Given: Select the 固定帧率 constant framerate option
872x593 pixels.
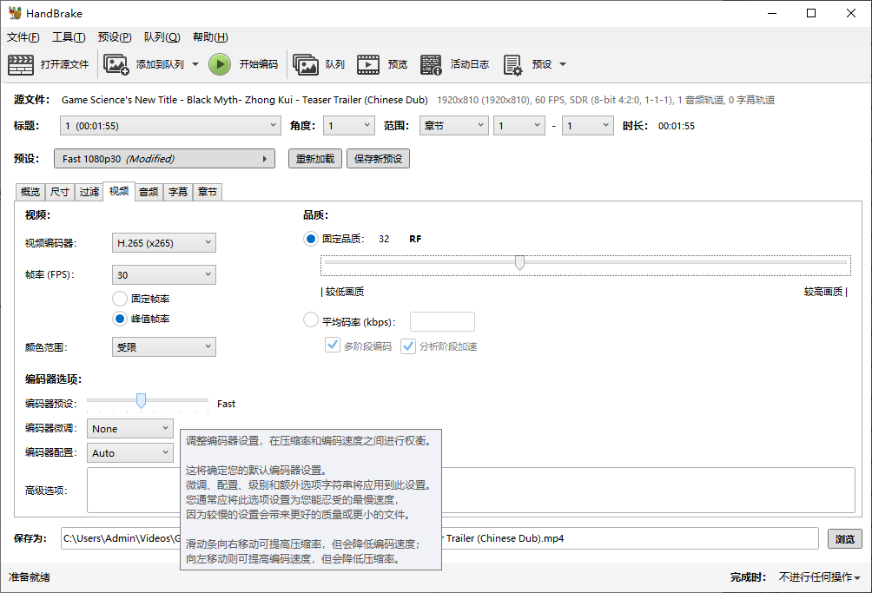Looking at the screenshot, I should click(120, 298).
